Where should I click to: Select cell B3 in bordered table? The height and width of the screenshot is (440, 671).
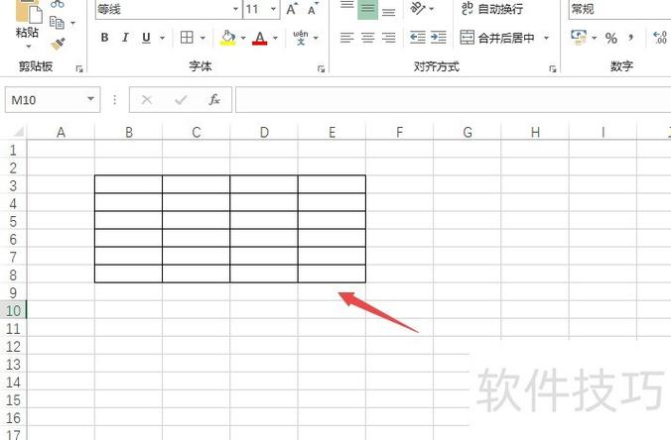[128, 184]
